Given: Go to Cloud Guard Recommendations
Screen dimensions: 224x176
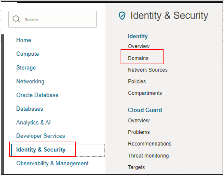Looking at the screenshot, I should coord(149,144).
